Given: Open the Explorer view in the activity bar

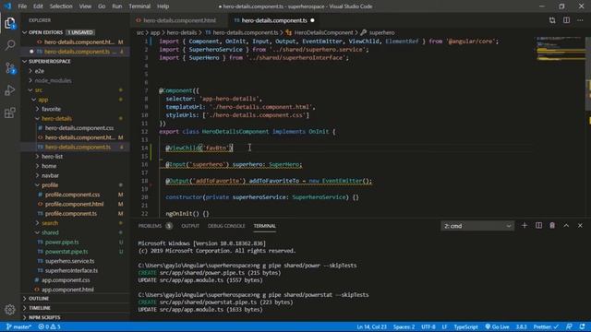Looking at the screenshot, I should point(10,23).
